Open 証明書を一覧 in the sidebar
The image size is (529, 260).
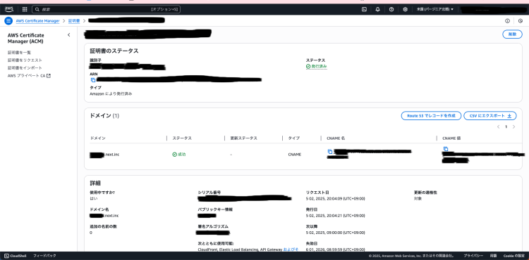pos(20,53)
